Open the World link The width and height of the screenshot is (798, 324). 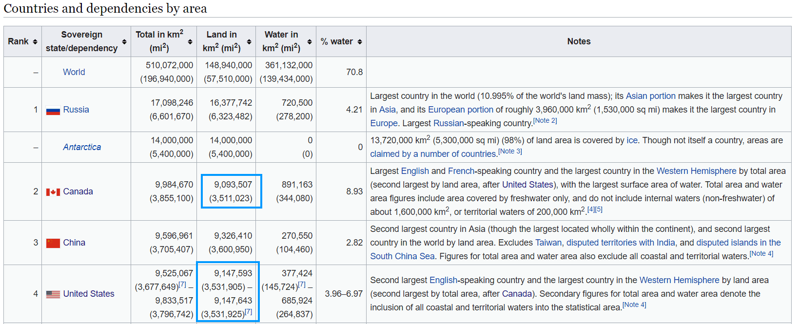[x=74, y=72]
